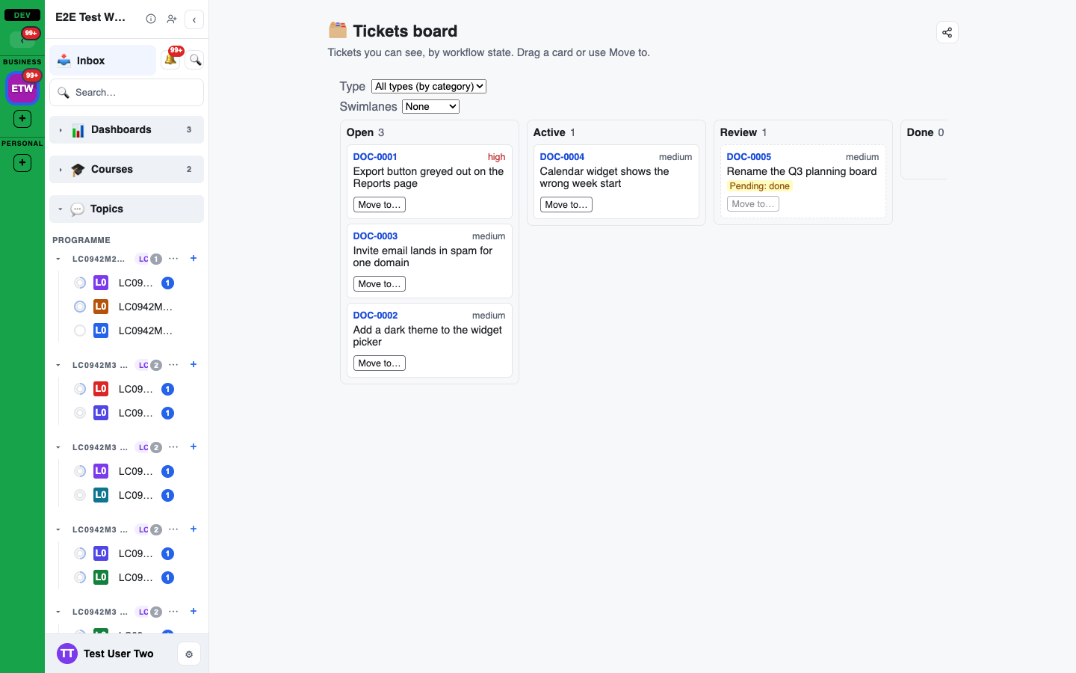Add a topic to LC0942M2 with plus
The width and height of the screenshot is (1076, 673).
coord(194,259)
